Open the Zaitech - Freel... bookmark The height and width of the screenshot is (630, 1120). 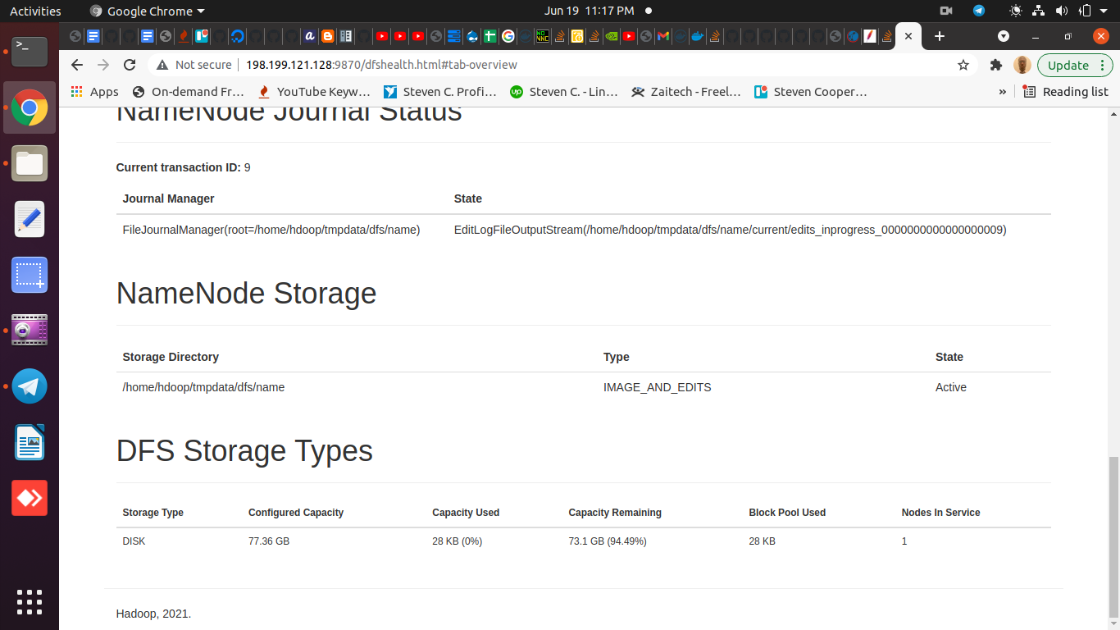pyautogui.click(x=686, y=92)
